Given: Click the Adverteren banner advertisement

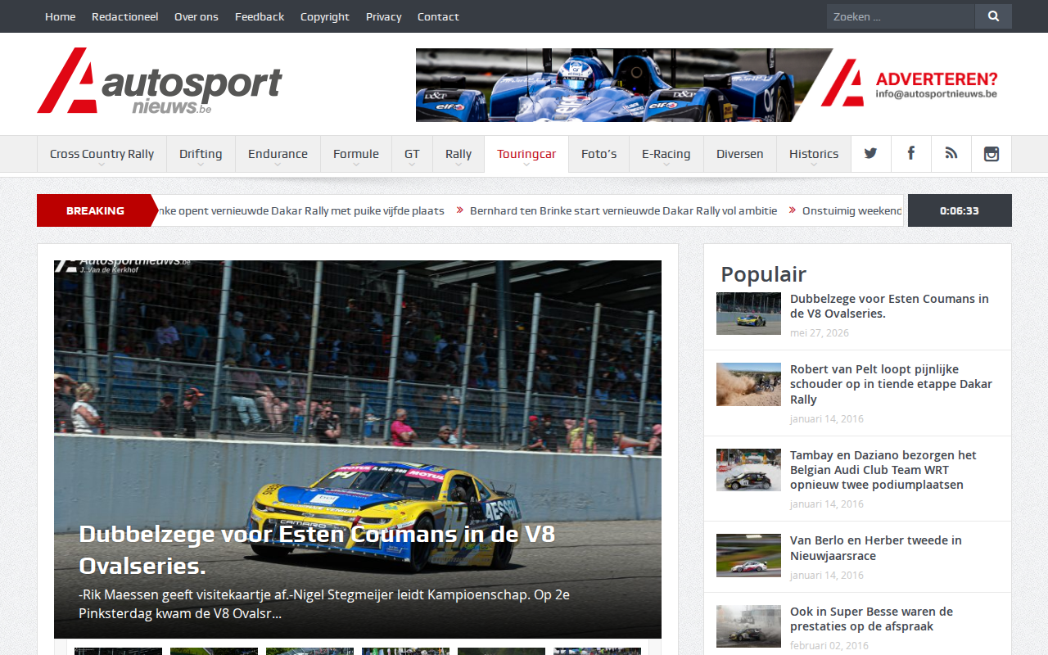Looking at the screenshot, I should coord(714,85).
